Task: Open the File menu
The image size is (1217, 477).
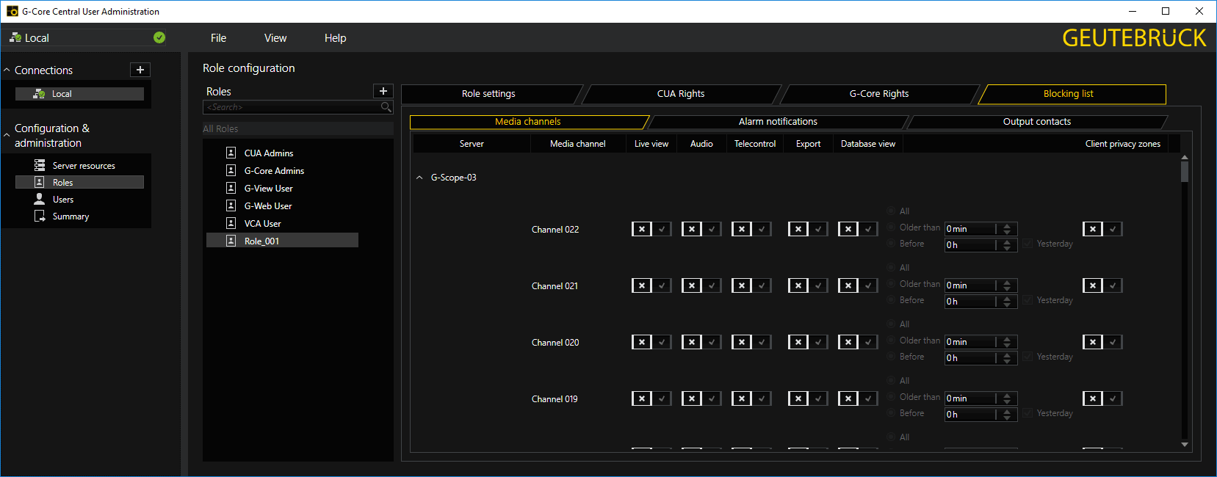Action: point(218,38)
